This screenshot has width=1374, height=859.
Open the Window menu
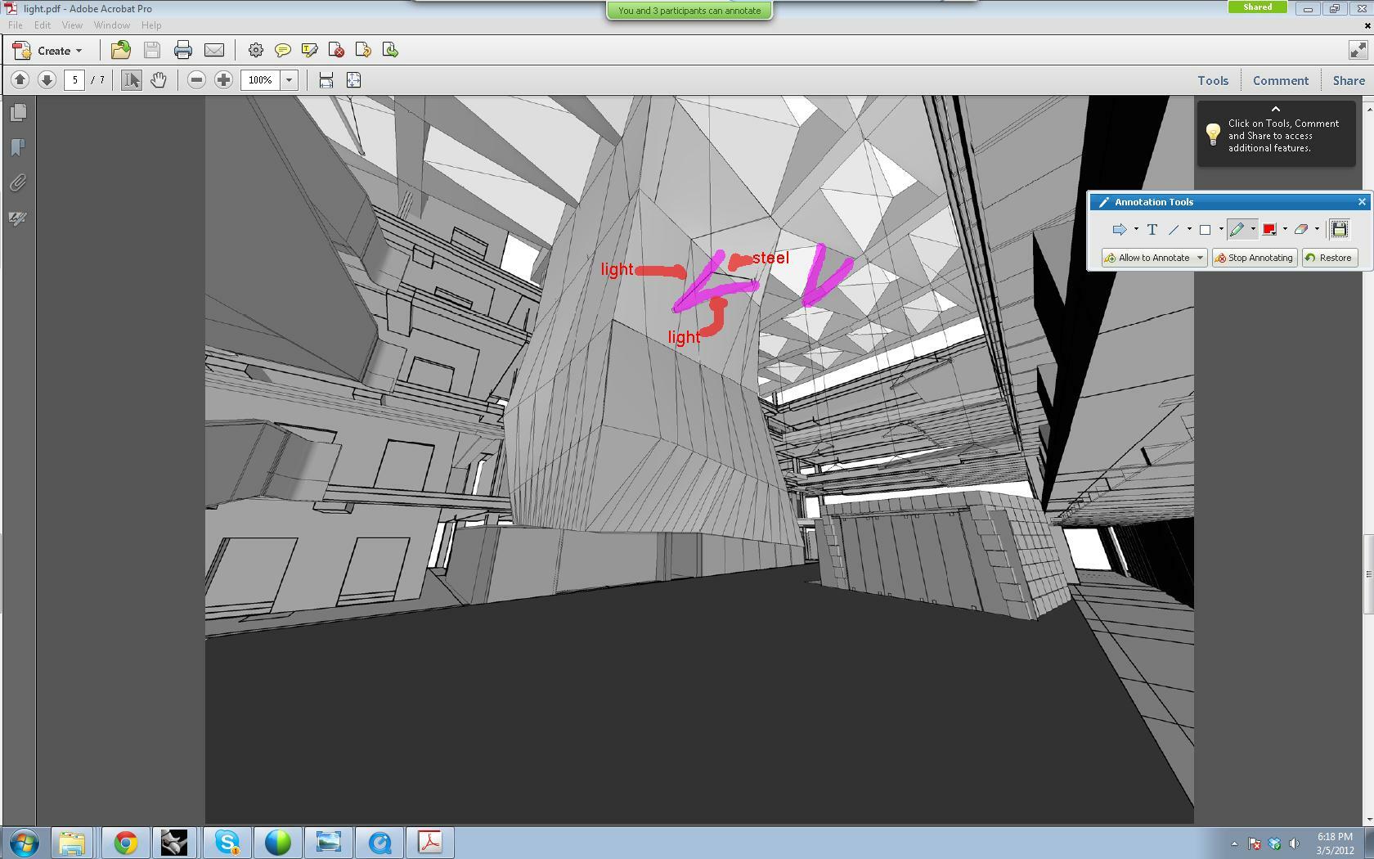[112, 25]
